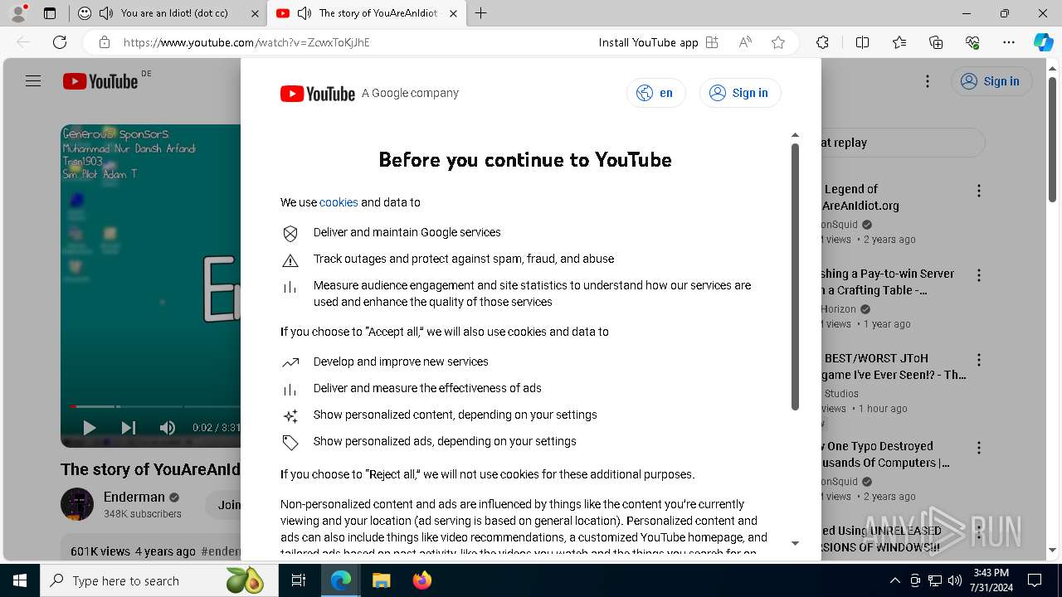
Task: Play the video
Action: pyautogui.click(x=90, y=428)
